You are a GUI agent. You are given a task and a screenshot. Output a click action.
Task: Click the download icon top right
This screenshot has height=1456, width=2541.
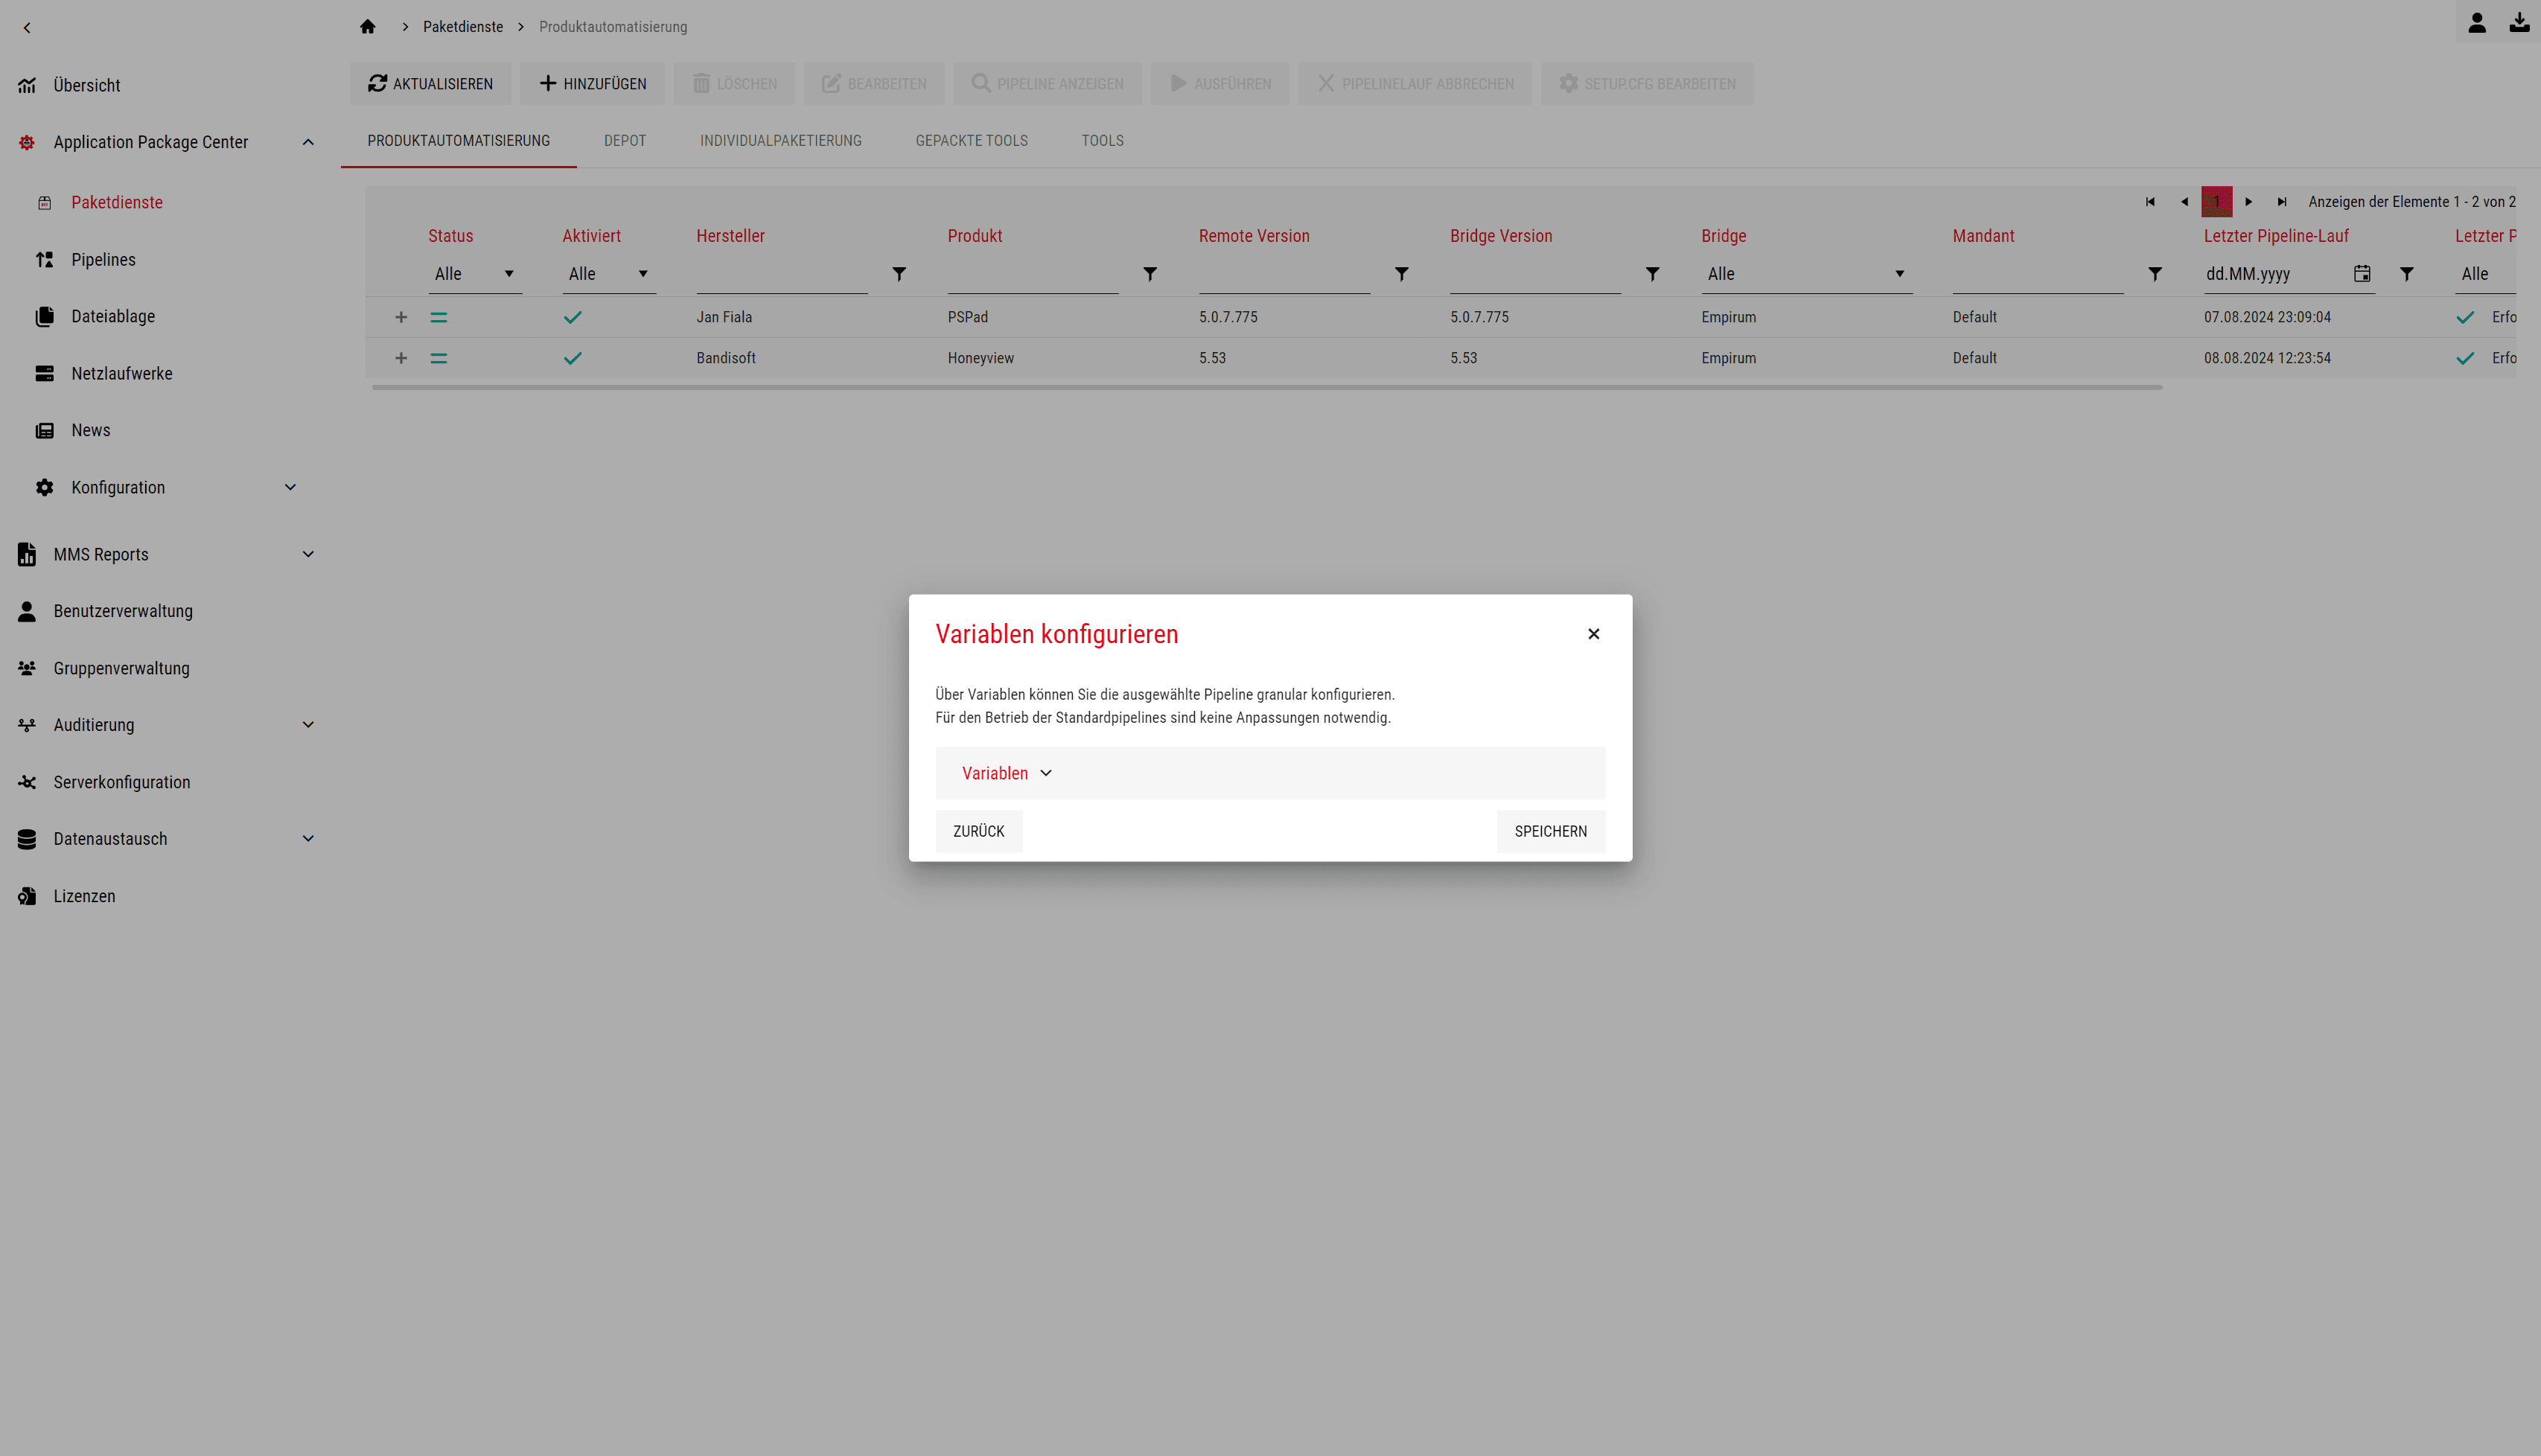[2519, 22]
